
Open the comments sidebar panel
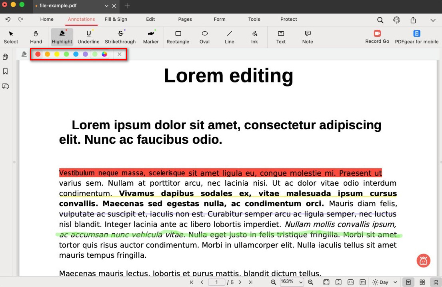(x=6, y=86)
